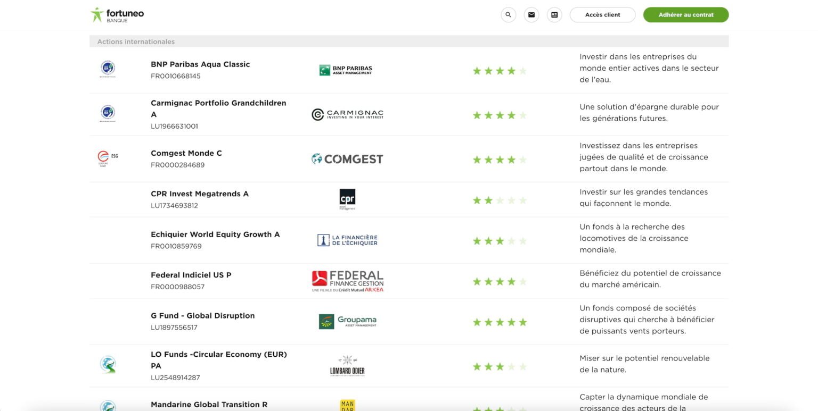Click the Federal Finance Gestion logo
Viewport: 818px width, 411px height.
click(347, 281)
